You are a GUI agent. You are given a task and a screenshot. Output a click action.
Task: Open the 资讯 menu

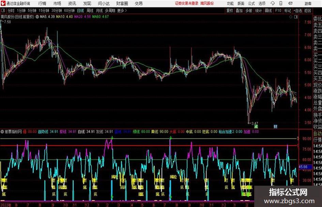[x=72, y=3]
